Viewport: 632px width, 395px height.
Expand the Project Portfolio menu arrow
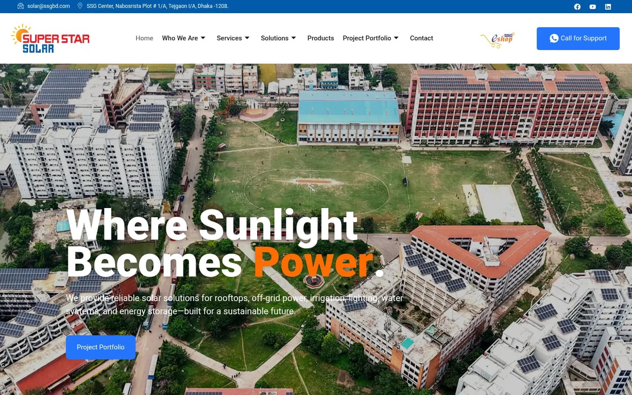(x=396, y=38)
